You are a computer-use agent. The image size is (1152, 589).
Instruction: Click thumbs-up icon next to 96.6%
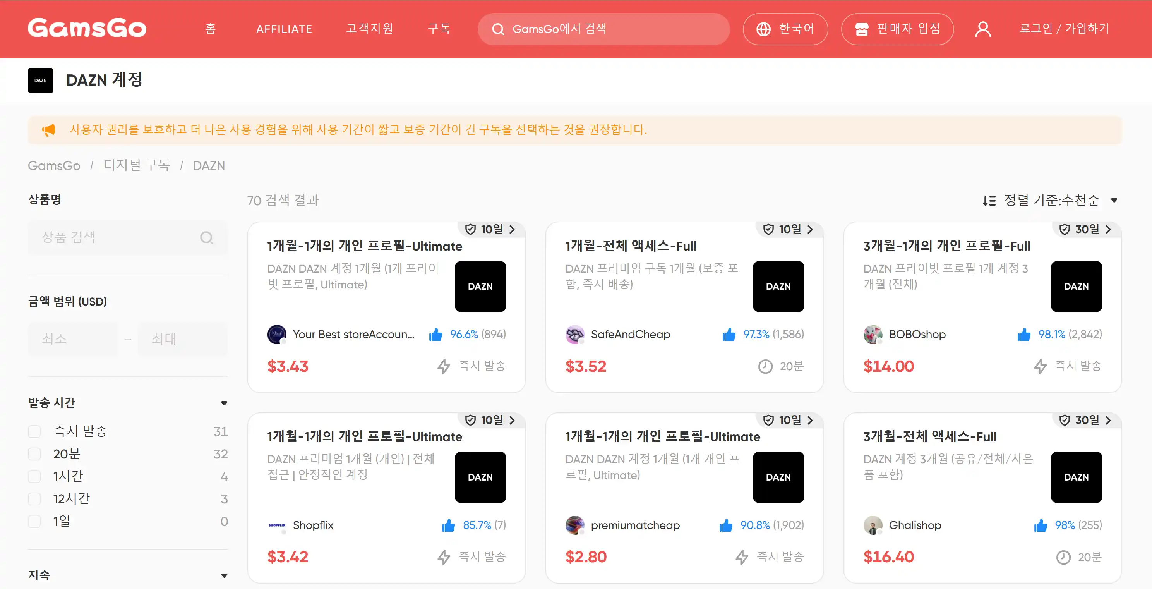(x=435, y=334)
